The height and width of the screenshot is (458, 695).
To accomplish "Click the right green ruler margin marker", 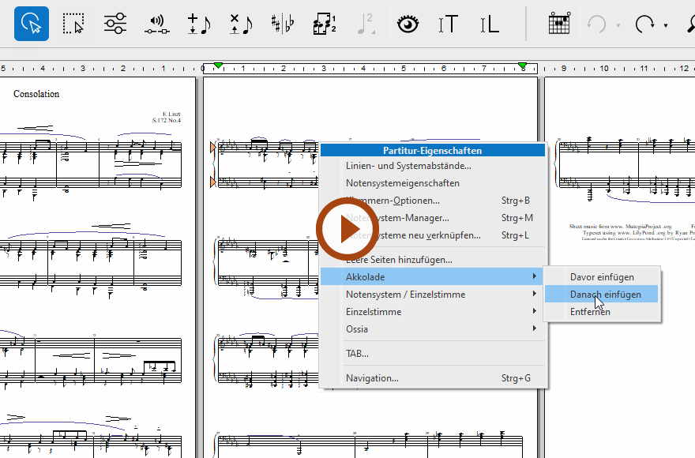I will click(522, 66).
